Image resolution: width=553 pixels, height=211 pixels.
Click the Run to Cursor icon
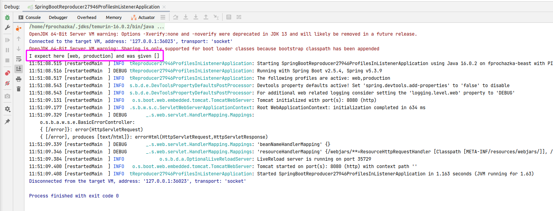coord(216,17)
